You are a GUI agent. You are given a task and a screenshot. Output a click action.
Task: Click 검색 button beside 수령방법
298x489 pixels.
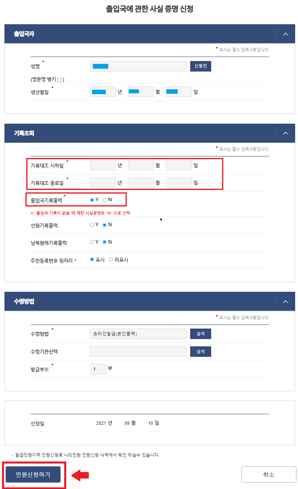[x=200, y=334]
